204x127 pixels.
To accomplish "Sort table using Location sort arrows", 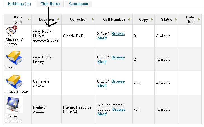I will 58,19.
